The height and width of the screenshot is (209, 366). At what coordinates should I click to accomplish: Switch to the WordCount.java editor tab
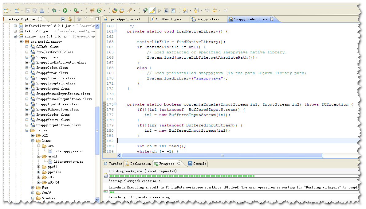[x=168, y=19]
